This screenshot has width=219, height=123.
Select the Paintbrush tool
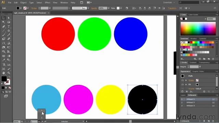pos(3,35)
